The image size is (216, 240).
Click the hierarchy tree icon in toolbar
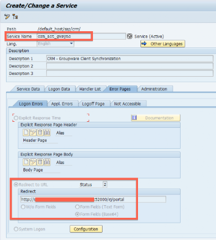pos(15,17)
